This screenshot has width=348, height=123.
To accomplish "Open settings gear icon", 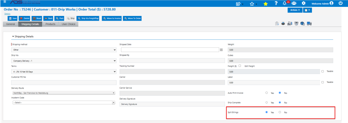I will click(x=303, y=3).
